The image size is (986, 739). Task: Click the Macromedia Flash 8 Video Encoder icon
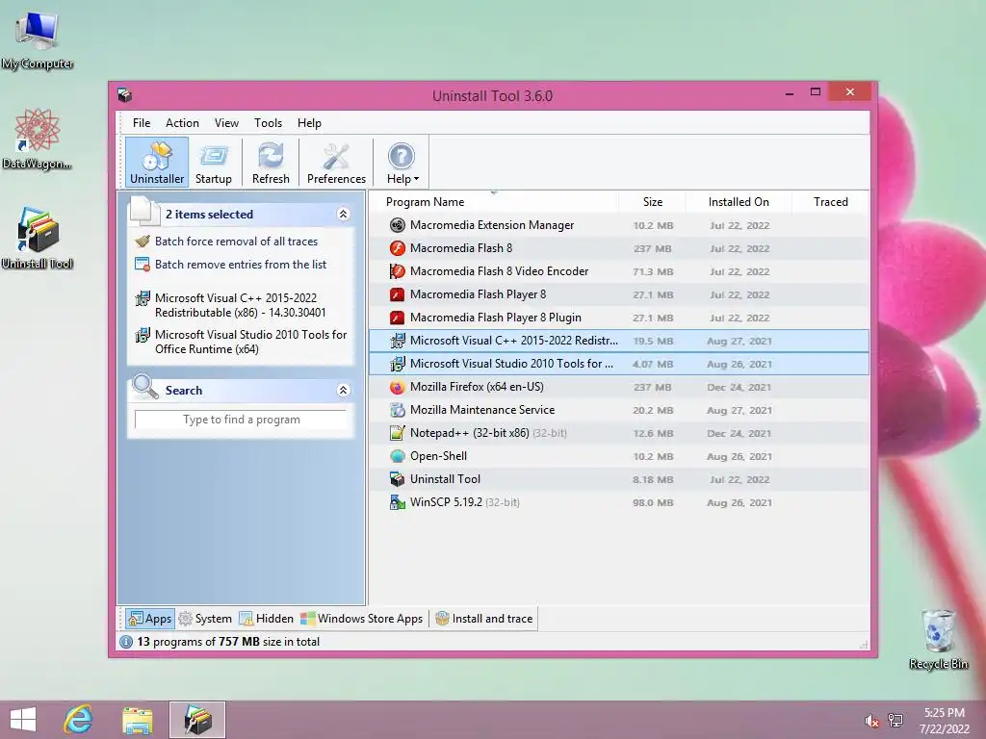(x=397, y=271)
